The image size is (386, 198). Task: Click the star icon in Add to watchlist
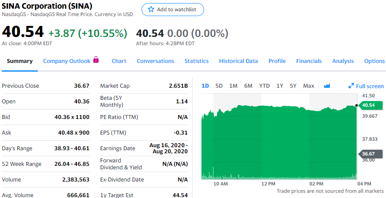(151, 10)
